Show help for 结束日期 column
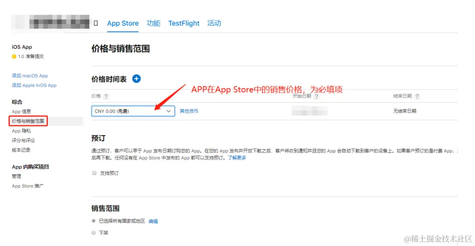475x246 pixels. click(417, 96)
